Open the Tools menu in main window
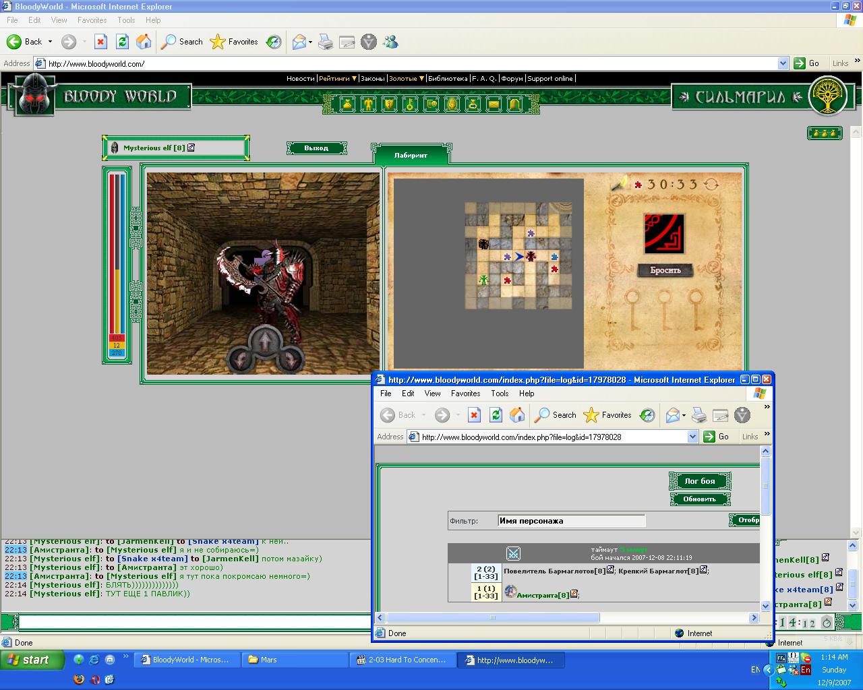 pos(126,20)
